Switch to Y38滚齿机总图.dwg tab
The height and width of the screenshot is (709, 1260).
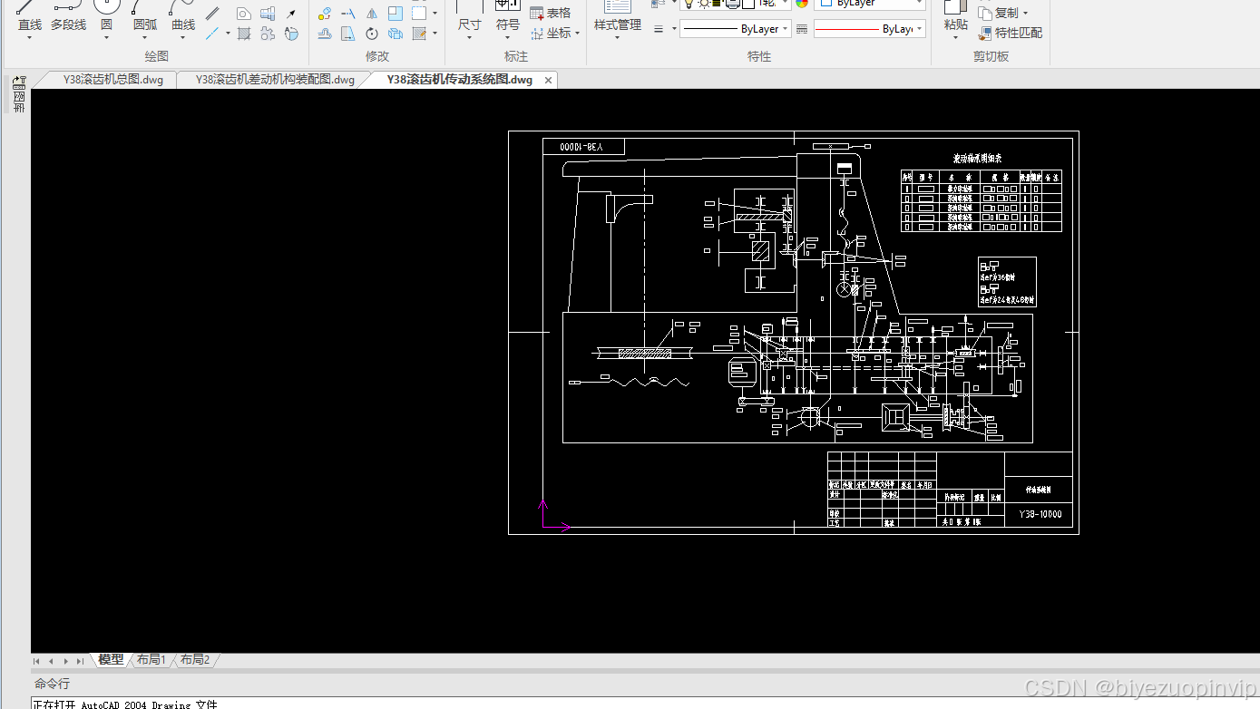tap(112, 80)
